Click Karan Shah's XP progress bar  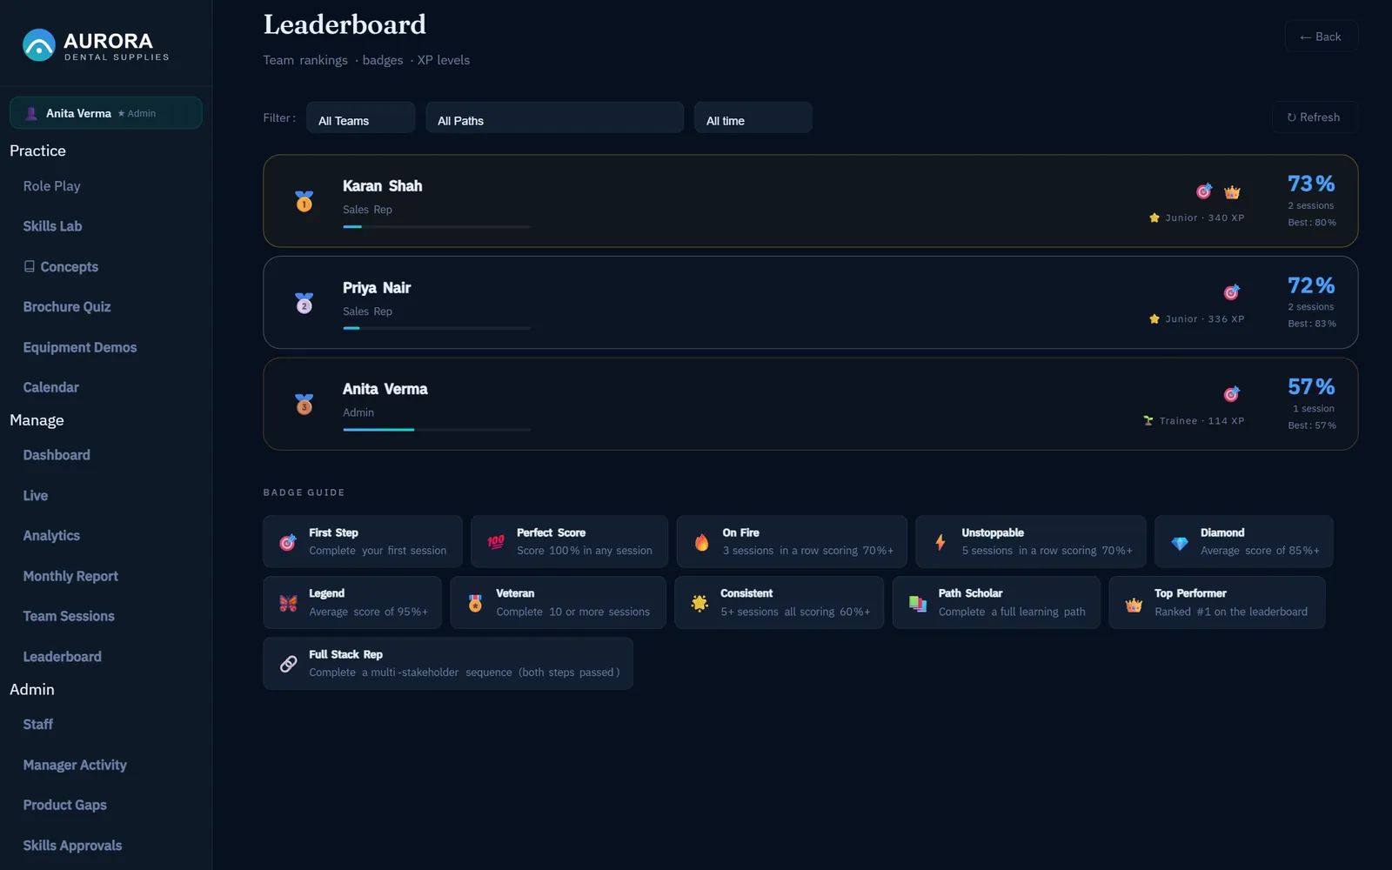(x=437, y=227)
